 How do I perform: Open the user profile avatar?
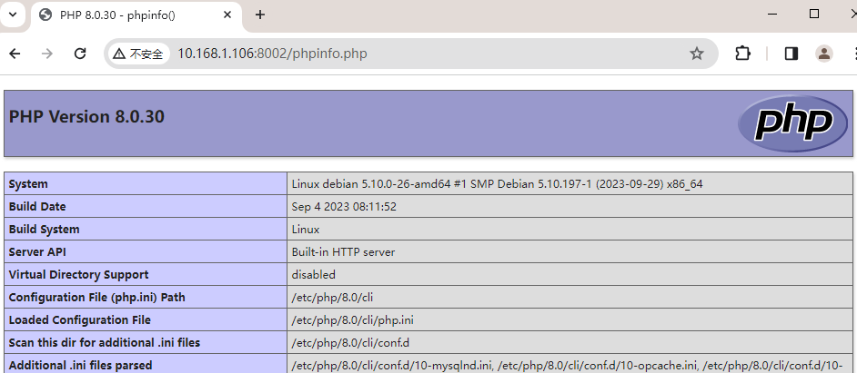pos(823,54)
